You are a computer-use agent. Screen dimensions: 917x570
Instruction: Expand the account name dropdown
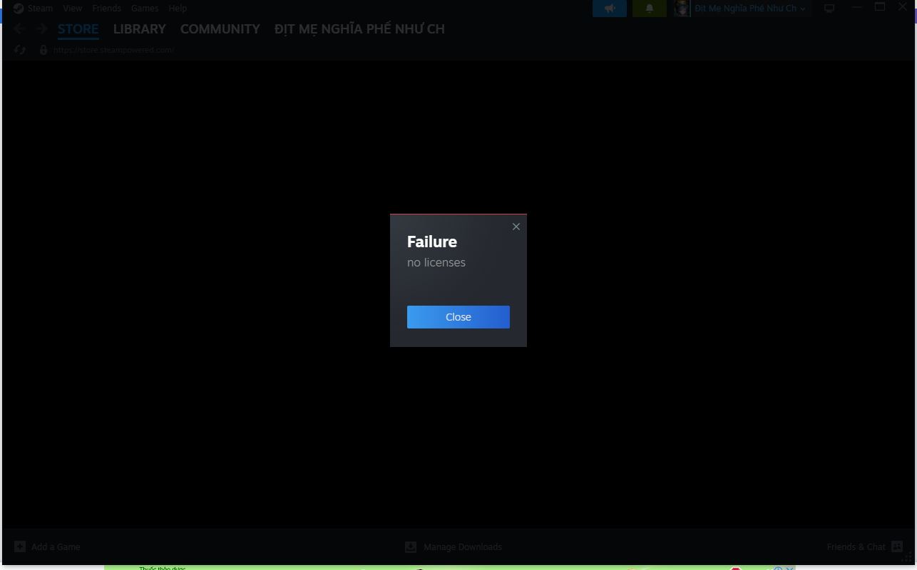tap(749, 9)
